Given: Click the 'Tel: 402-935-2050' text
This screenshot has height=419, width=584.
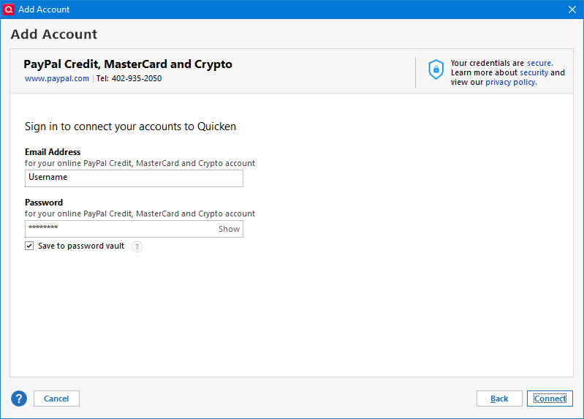Looking at the screenshot, I should click(x=129, y=79).
